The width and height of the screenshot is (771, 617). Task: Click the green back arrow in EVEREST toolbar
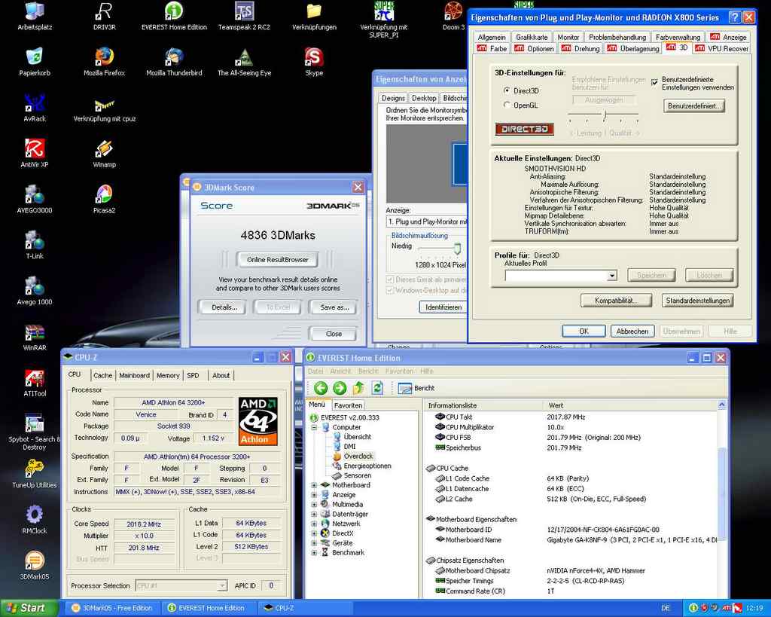[321, 388]
